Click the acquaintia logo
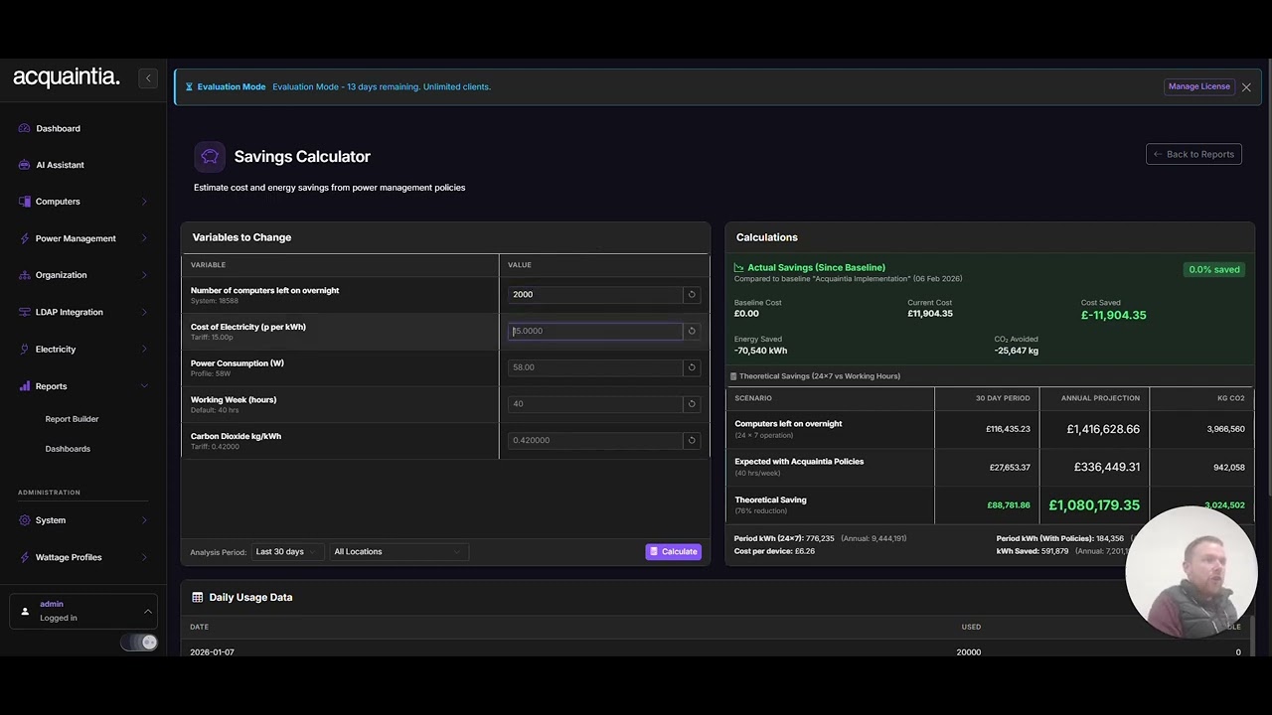This screenshot has width=1272, height=715. (x=67, y=77)
